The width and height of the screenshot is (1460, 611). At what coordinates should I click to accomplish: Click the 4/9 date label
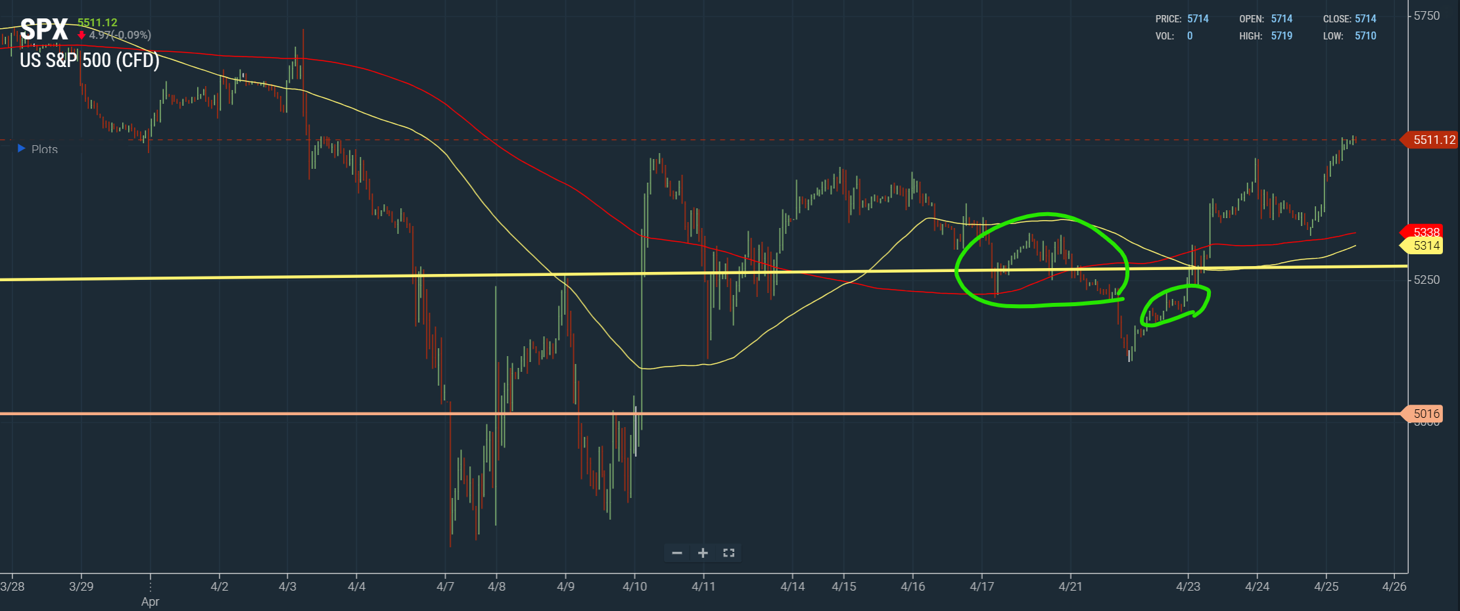[x=565, y=586]
